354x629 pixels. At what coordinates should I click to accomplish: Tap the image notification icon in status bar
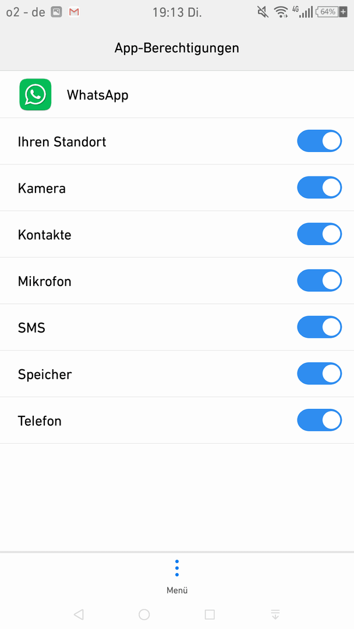pyautogui.click(x=56, y=12)
